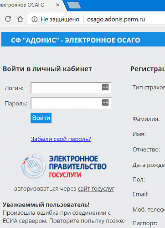Focus the Пароль input field
This screenshot has height=228, width=165.
(71, 103)
